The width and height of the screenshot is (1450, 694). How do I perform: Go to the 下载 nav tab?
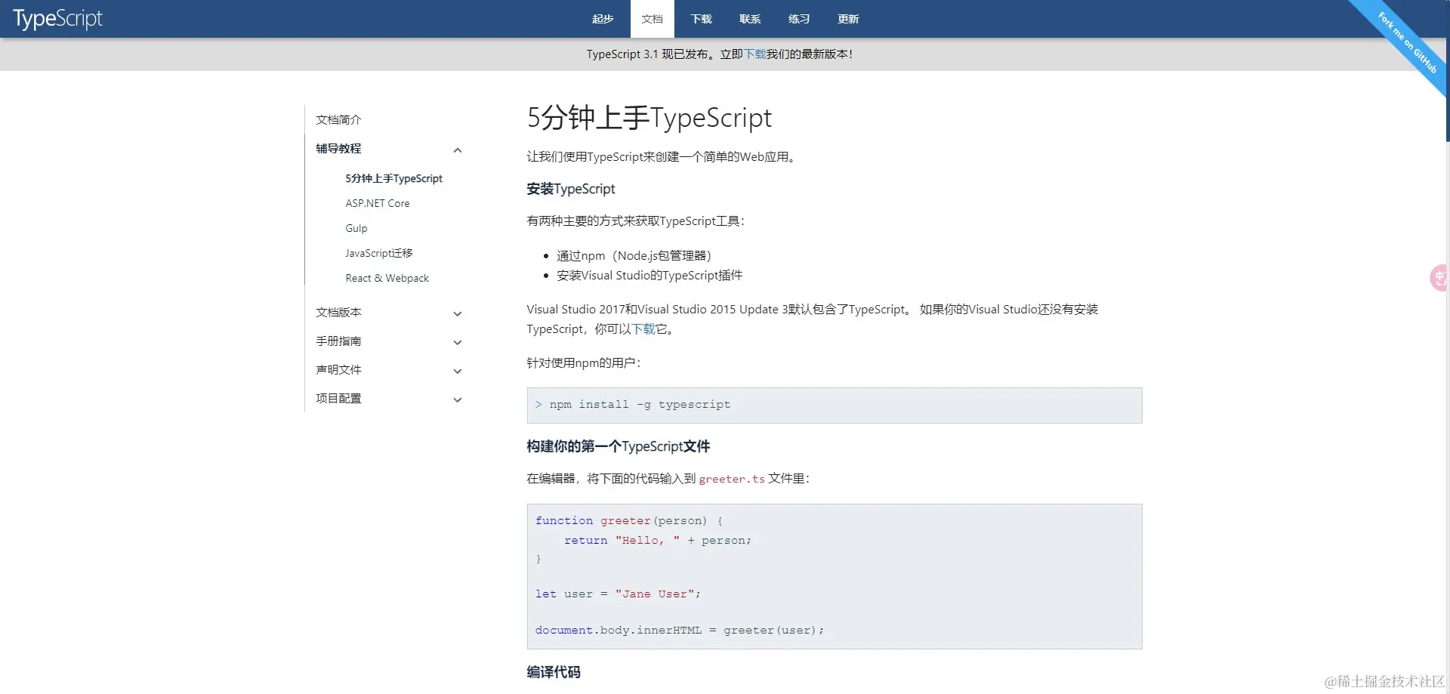pos(701,19)
